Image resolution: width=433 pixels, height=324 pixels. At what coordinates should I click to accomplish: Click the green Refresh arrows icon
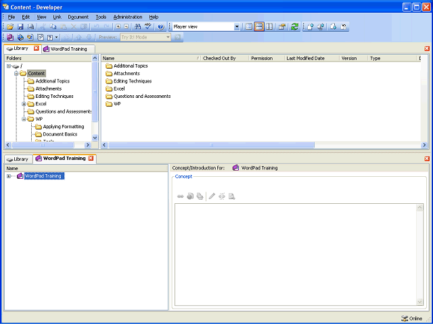[295, 27]
